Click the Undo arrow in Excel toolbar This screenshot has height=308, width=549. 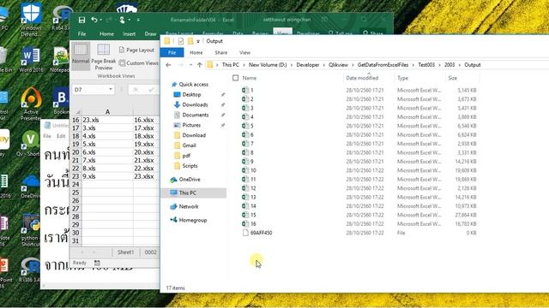click(x=94, y=20)
